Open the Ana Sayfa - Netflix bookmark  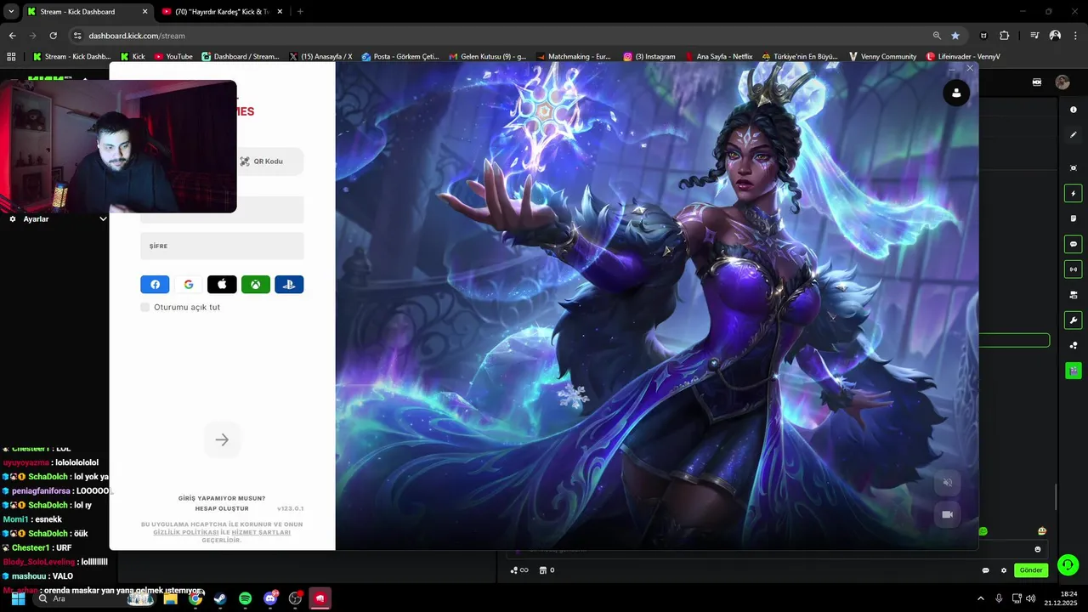tap(718, 57)
